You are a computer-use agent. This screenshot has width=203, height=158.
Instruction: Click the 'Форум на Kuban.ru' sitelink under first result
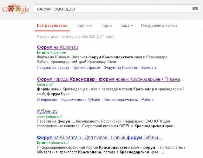pos(120,68)
